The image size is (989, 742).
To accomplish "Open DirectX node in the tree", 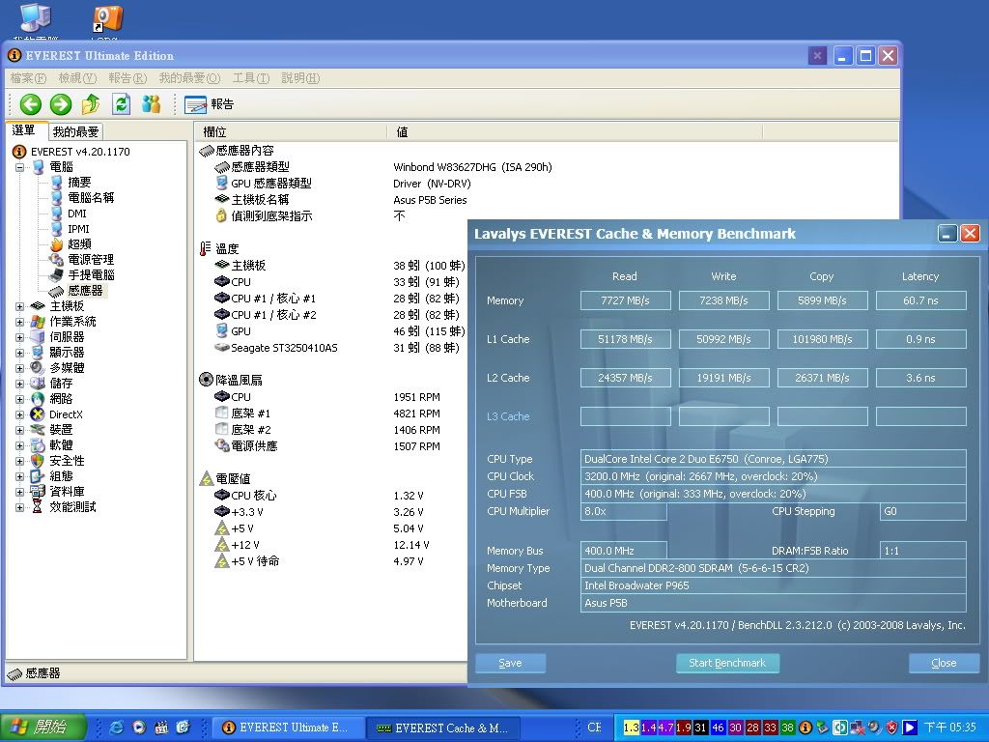I will (x=65, y=414).
